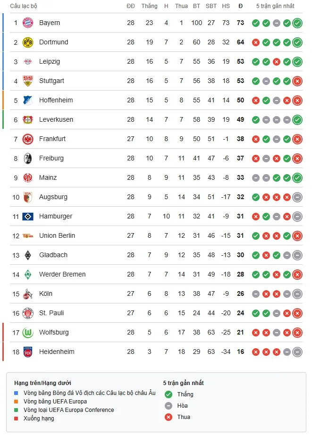Select the 'Thắng' wins column header
The height and width of the screenshot is (436, 312).
(149, 6)
